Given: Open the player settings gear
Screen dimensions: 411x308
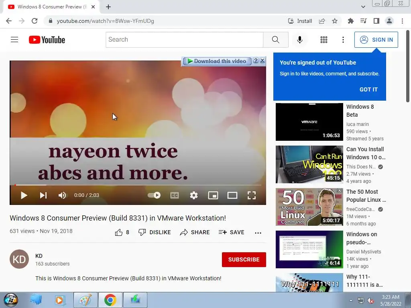Looking at the screenshot, I should click(x=194, y=195).
